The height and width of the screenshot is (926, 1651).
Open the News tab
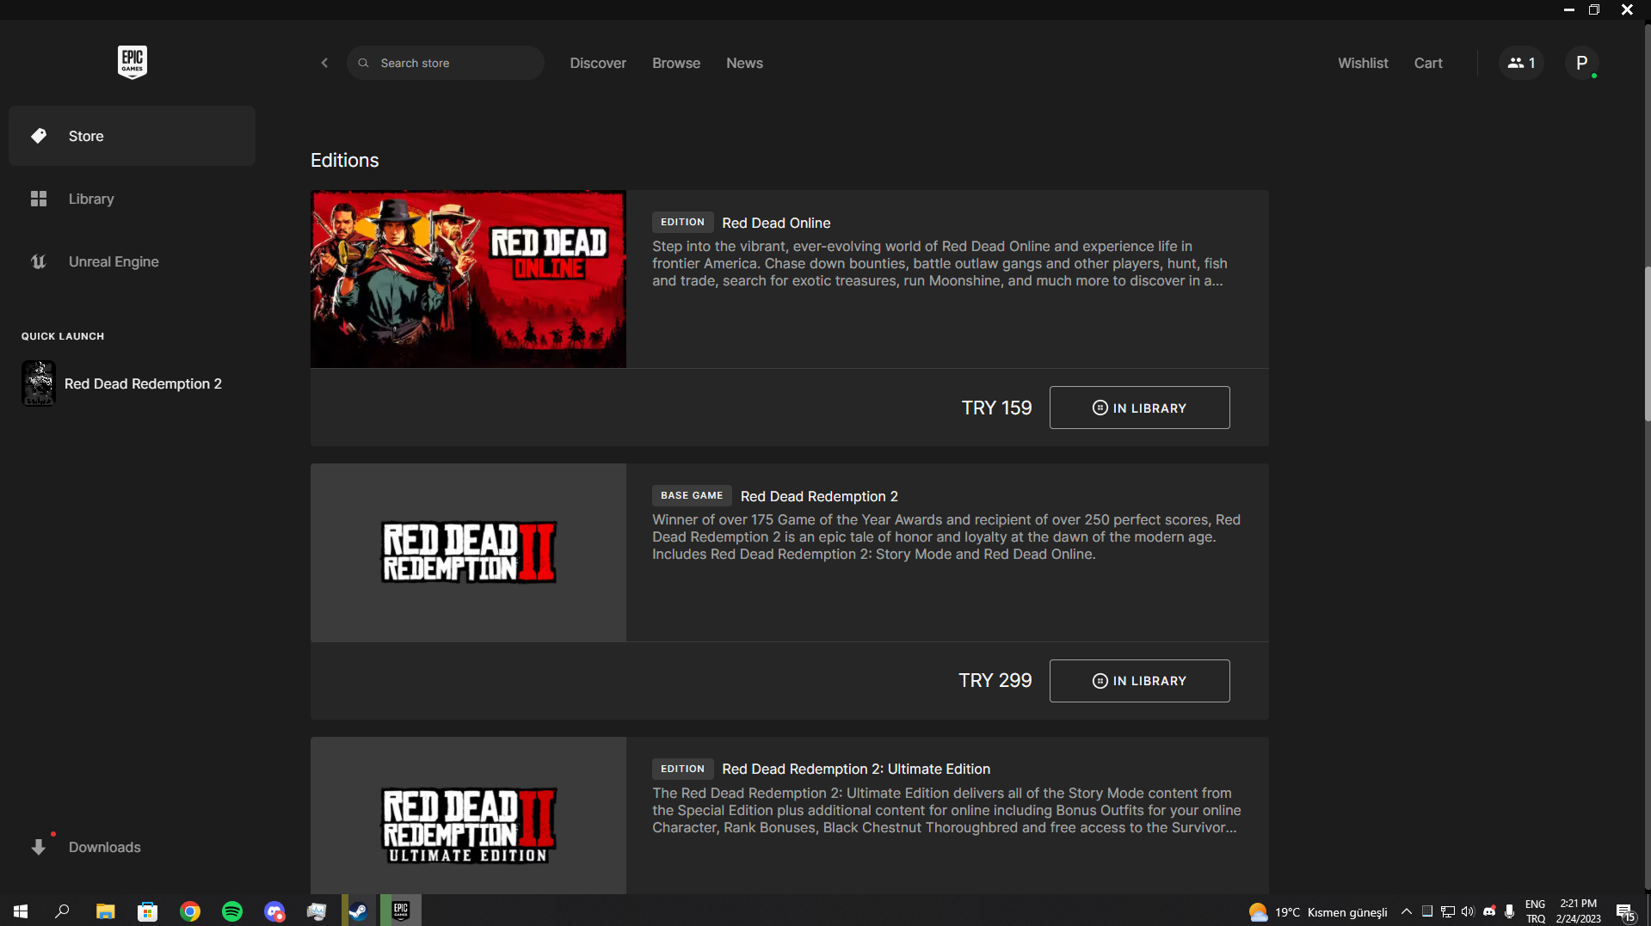click(744, 63)
